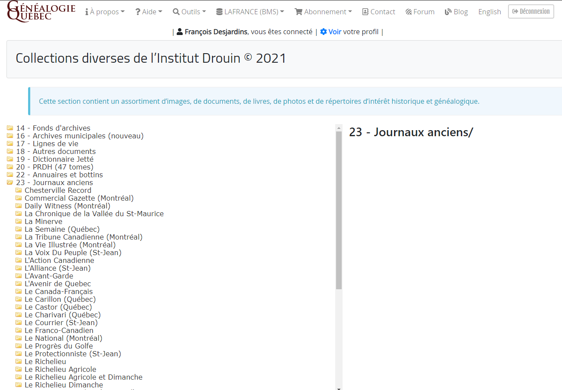Click the tree scrollbar down arrow

[x=339, y=388]
